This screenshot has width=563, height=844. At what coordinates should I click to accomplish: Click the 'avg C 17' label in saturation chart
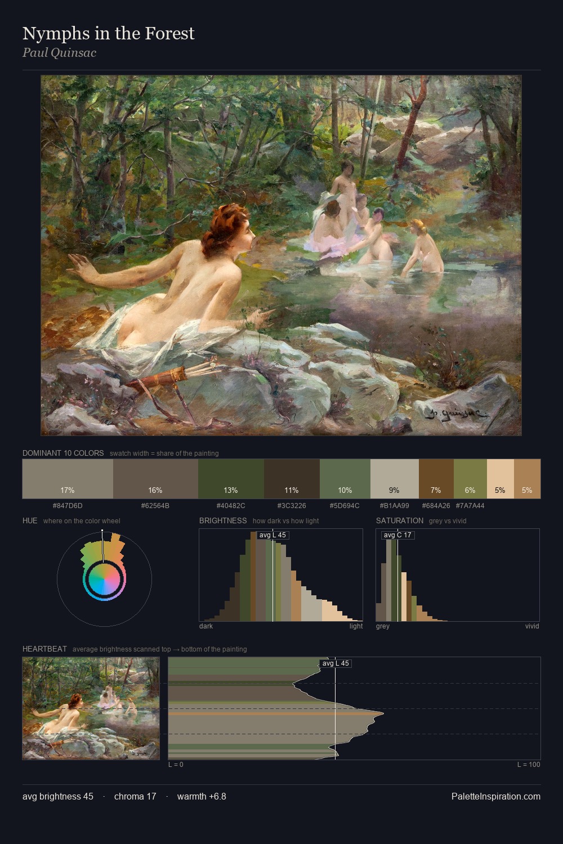click(397, 535)
